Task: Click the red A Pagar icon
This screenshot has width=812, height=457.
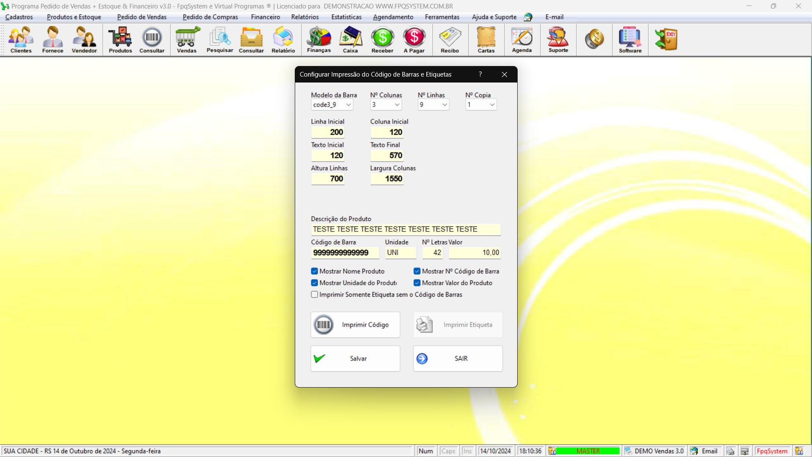Action: pyautogui.click(x=414, y=40)
